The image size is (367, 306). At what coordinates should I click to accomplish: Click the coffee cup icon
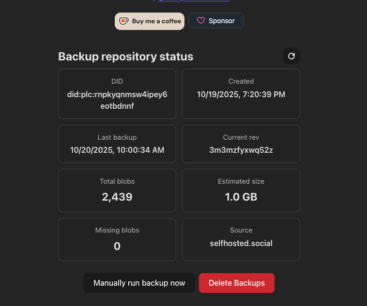(x=124, y=21)
